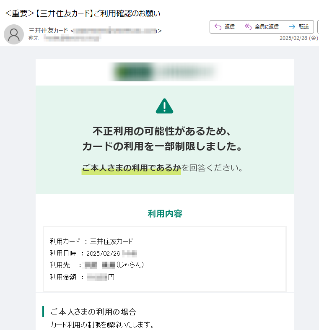Click the 利用金額 円 row
This screenshot has height=330, width=319.
tap(82, 277)
